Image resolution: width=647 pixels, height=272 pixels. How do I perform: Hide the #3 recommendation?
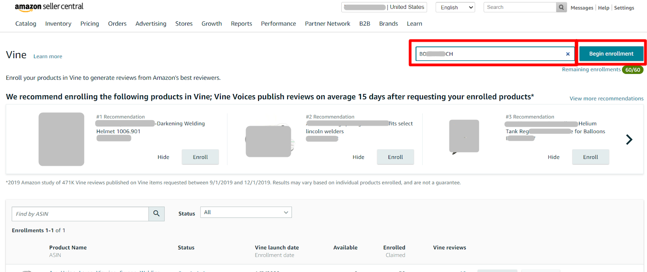click(x=554, y=157)
